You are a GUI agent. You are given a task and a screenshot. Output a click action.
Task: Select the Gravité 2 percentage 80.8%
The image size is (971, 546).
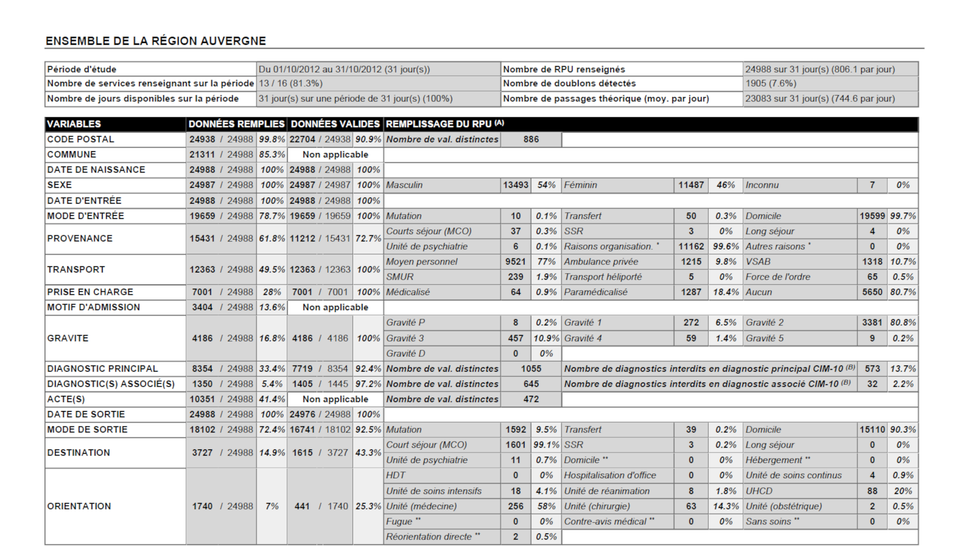click(903, 323)
